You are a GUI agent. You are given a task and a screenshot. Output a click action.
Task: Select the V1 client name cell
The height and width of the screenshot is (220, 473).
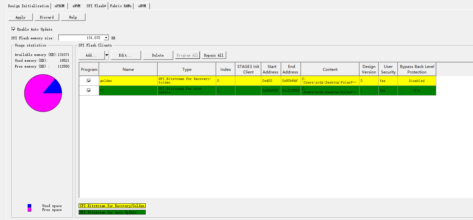pos(128,90)
